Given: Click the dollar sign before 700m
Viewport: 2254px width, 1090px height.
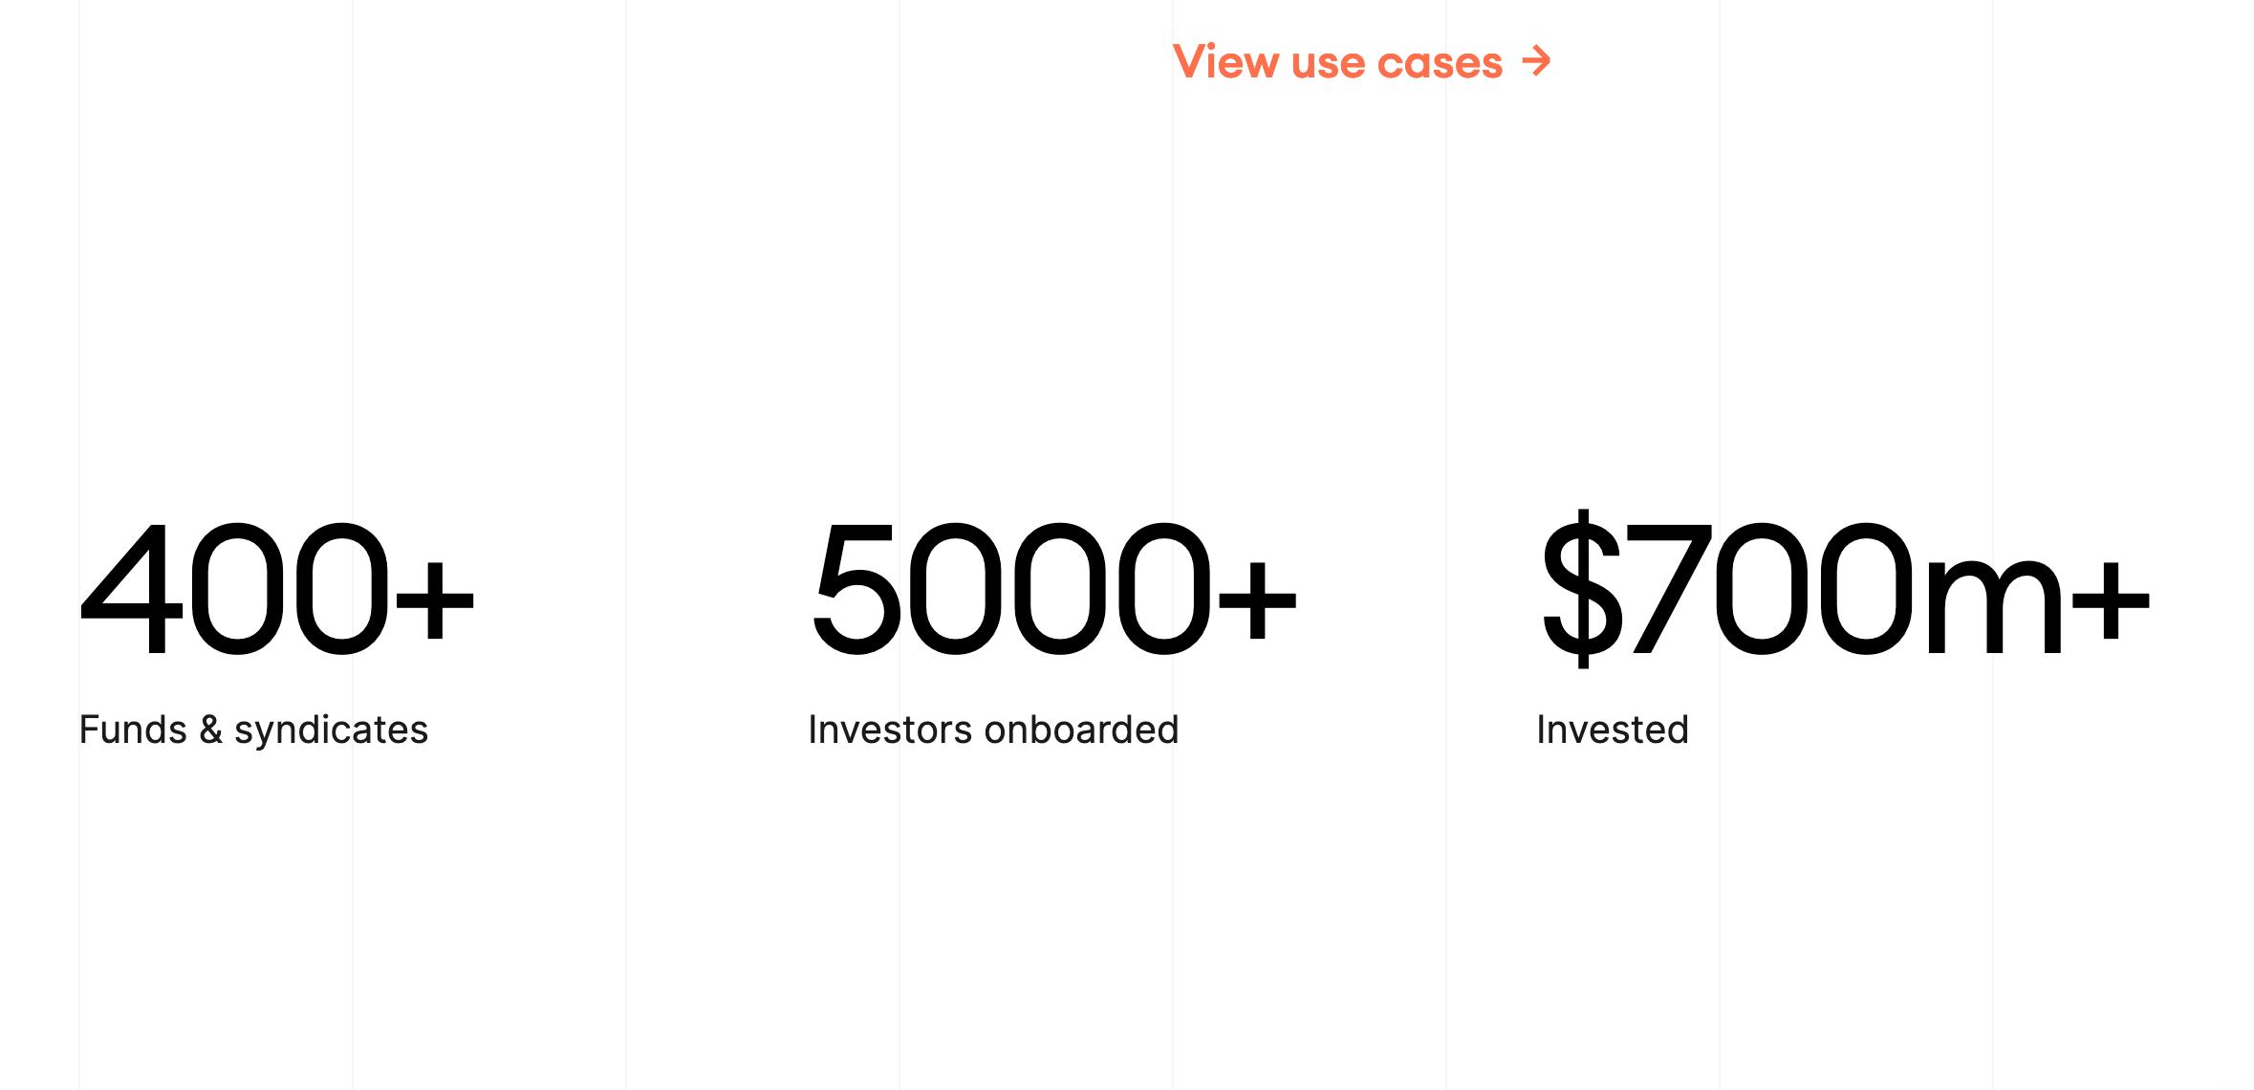Looking at the screenshot, I should click(1582, 589).
